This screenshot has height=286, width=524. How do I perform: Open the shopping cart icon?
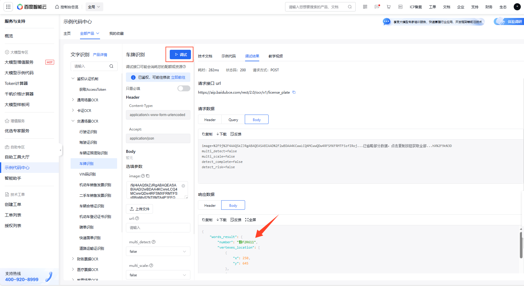pyautogui.click(x=389, y=7)
